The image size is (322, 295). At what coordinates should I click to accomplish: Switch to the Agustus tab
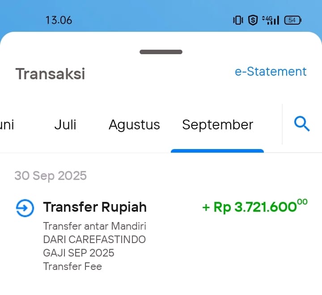coord(134,124)
